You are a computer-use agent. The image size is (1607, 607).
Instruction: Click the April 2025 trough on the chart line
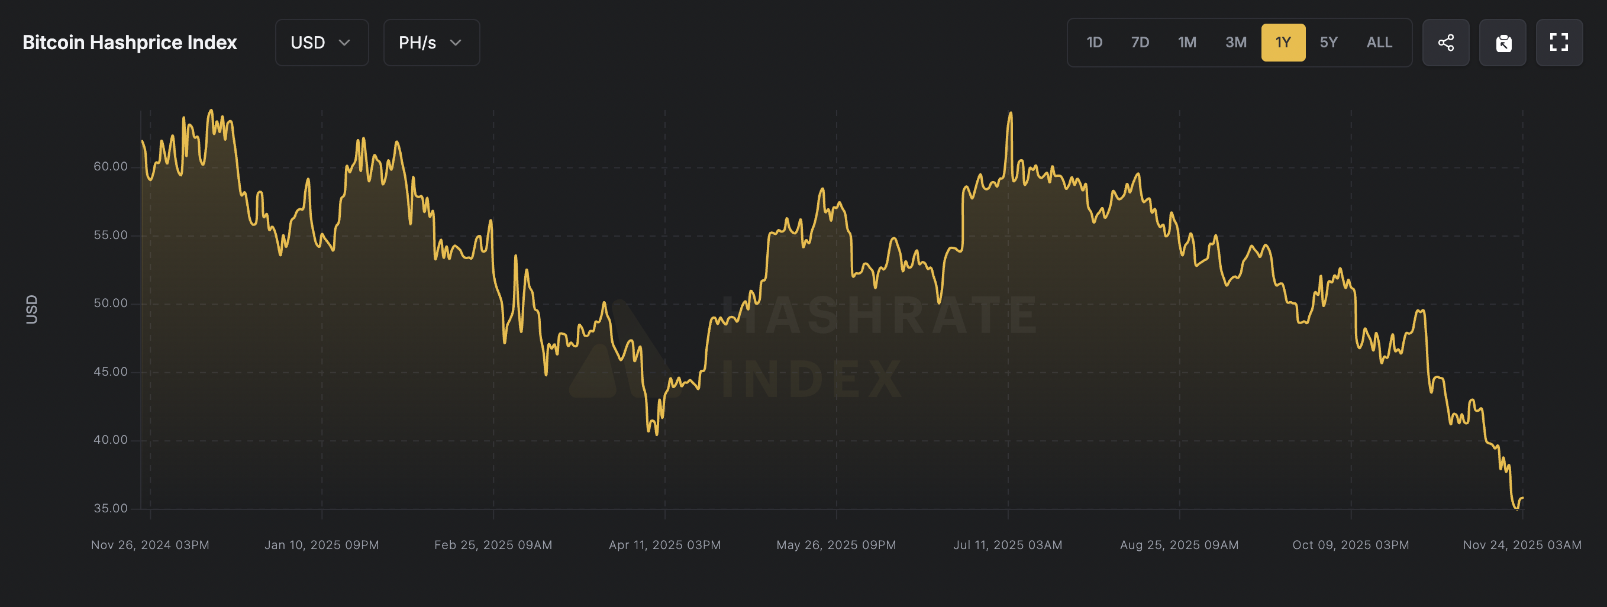pos(656,434)
